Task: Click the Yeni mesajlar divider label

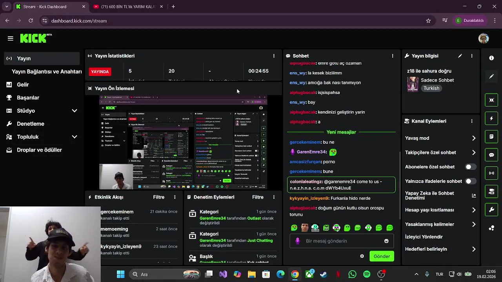Action: pyautogui.click(x=341, y=132)
